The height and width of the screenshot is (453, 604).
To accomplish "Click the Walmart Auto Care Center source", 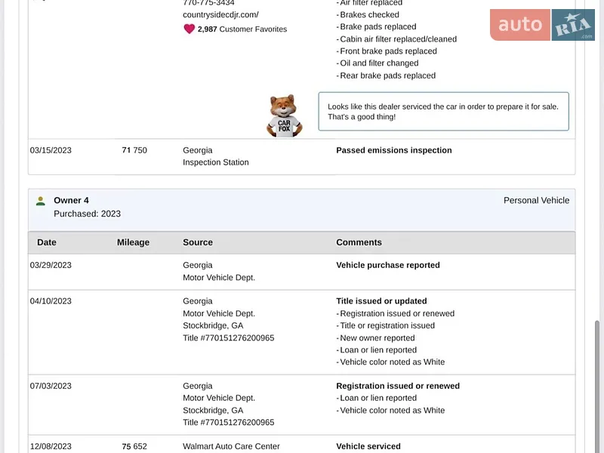I will pyautogui.click(x=231, y=446).
